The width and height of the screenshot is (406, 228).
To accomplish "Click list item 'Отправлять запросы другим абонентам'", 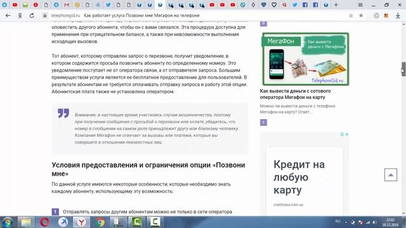I will click(x=147, y=212).
